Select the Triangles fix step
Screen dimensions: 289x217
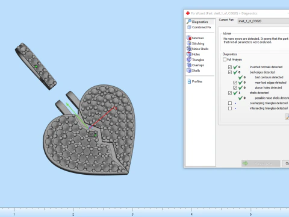click(x=196, y=60)
